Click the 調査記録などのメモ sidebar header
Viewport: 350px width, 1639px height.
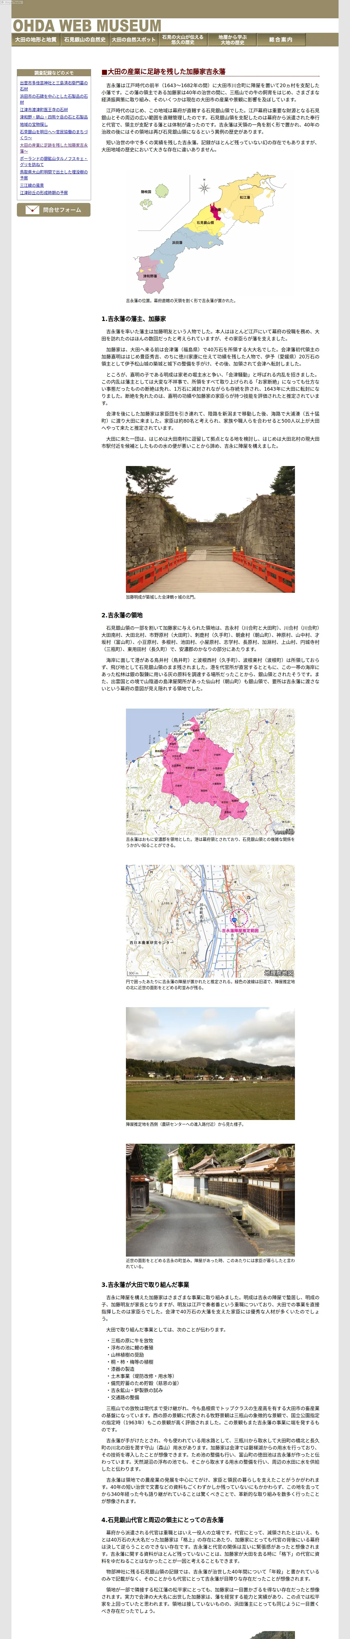point(54,73)
